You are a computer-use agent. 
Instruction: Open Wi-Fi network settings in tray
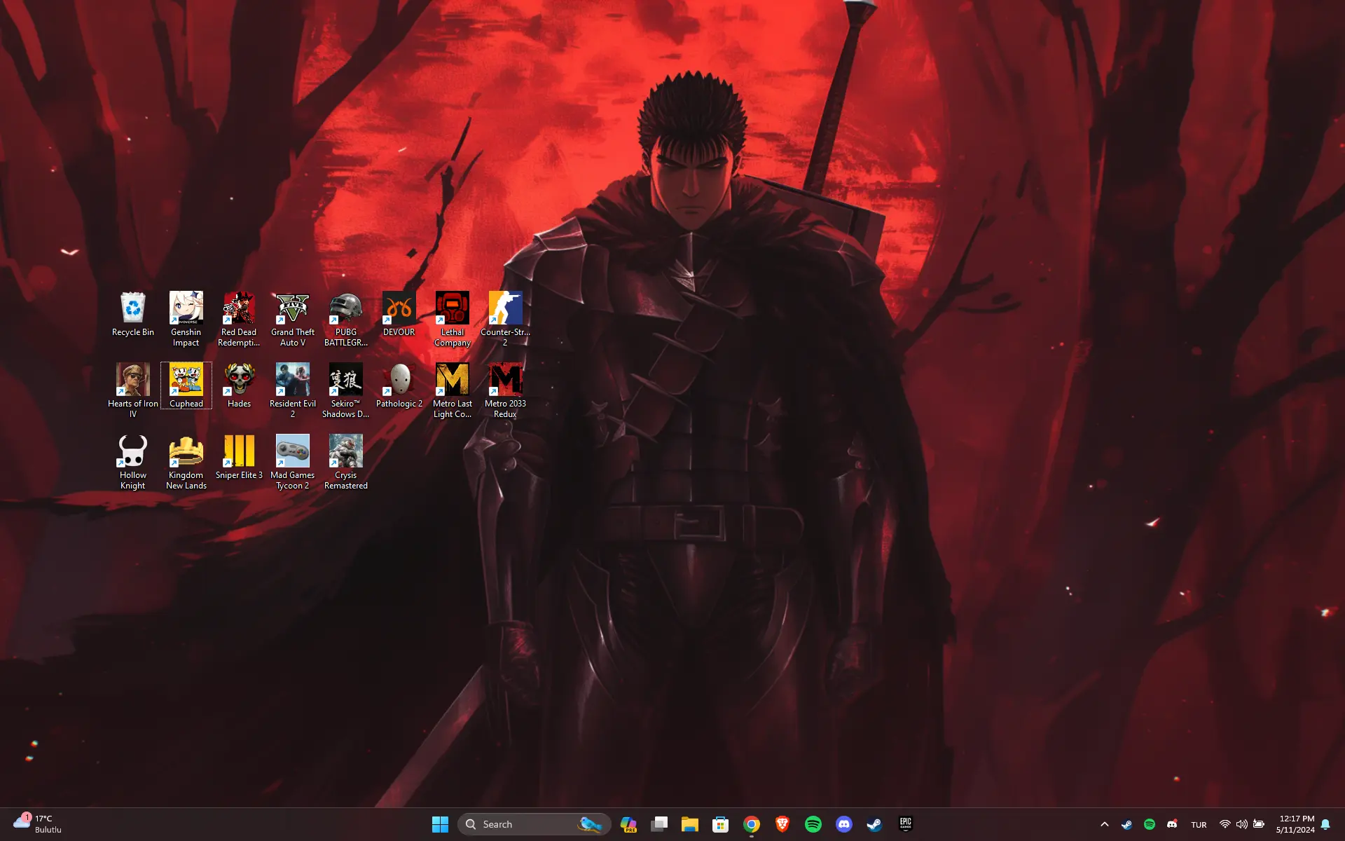coord(1225,824)
